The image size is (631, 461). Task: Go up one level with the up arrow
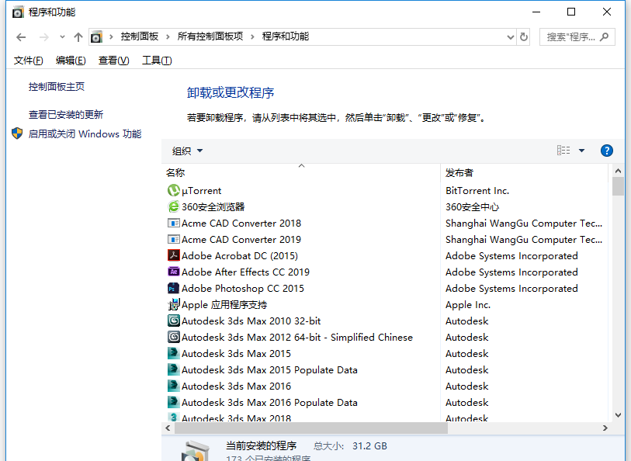pyautogui.click(x=78, y=37)
